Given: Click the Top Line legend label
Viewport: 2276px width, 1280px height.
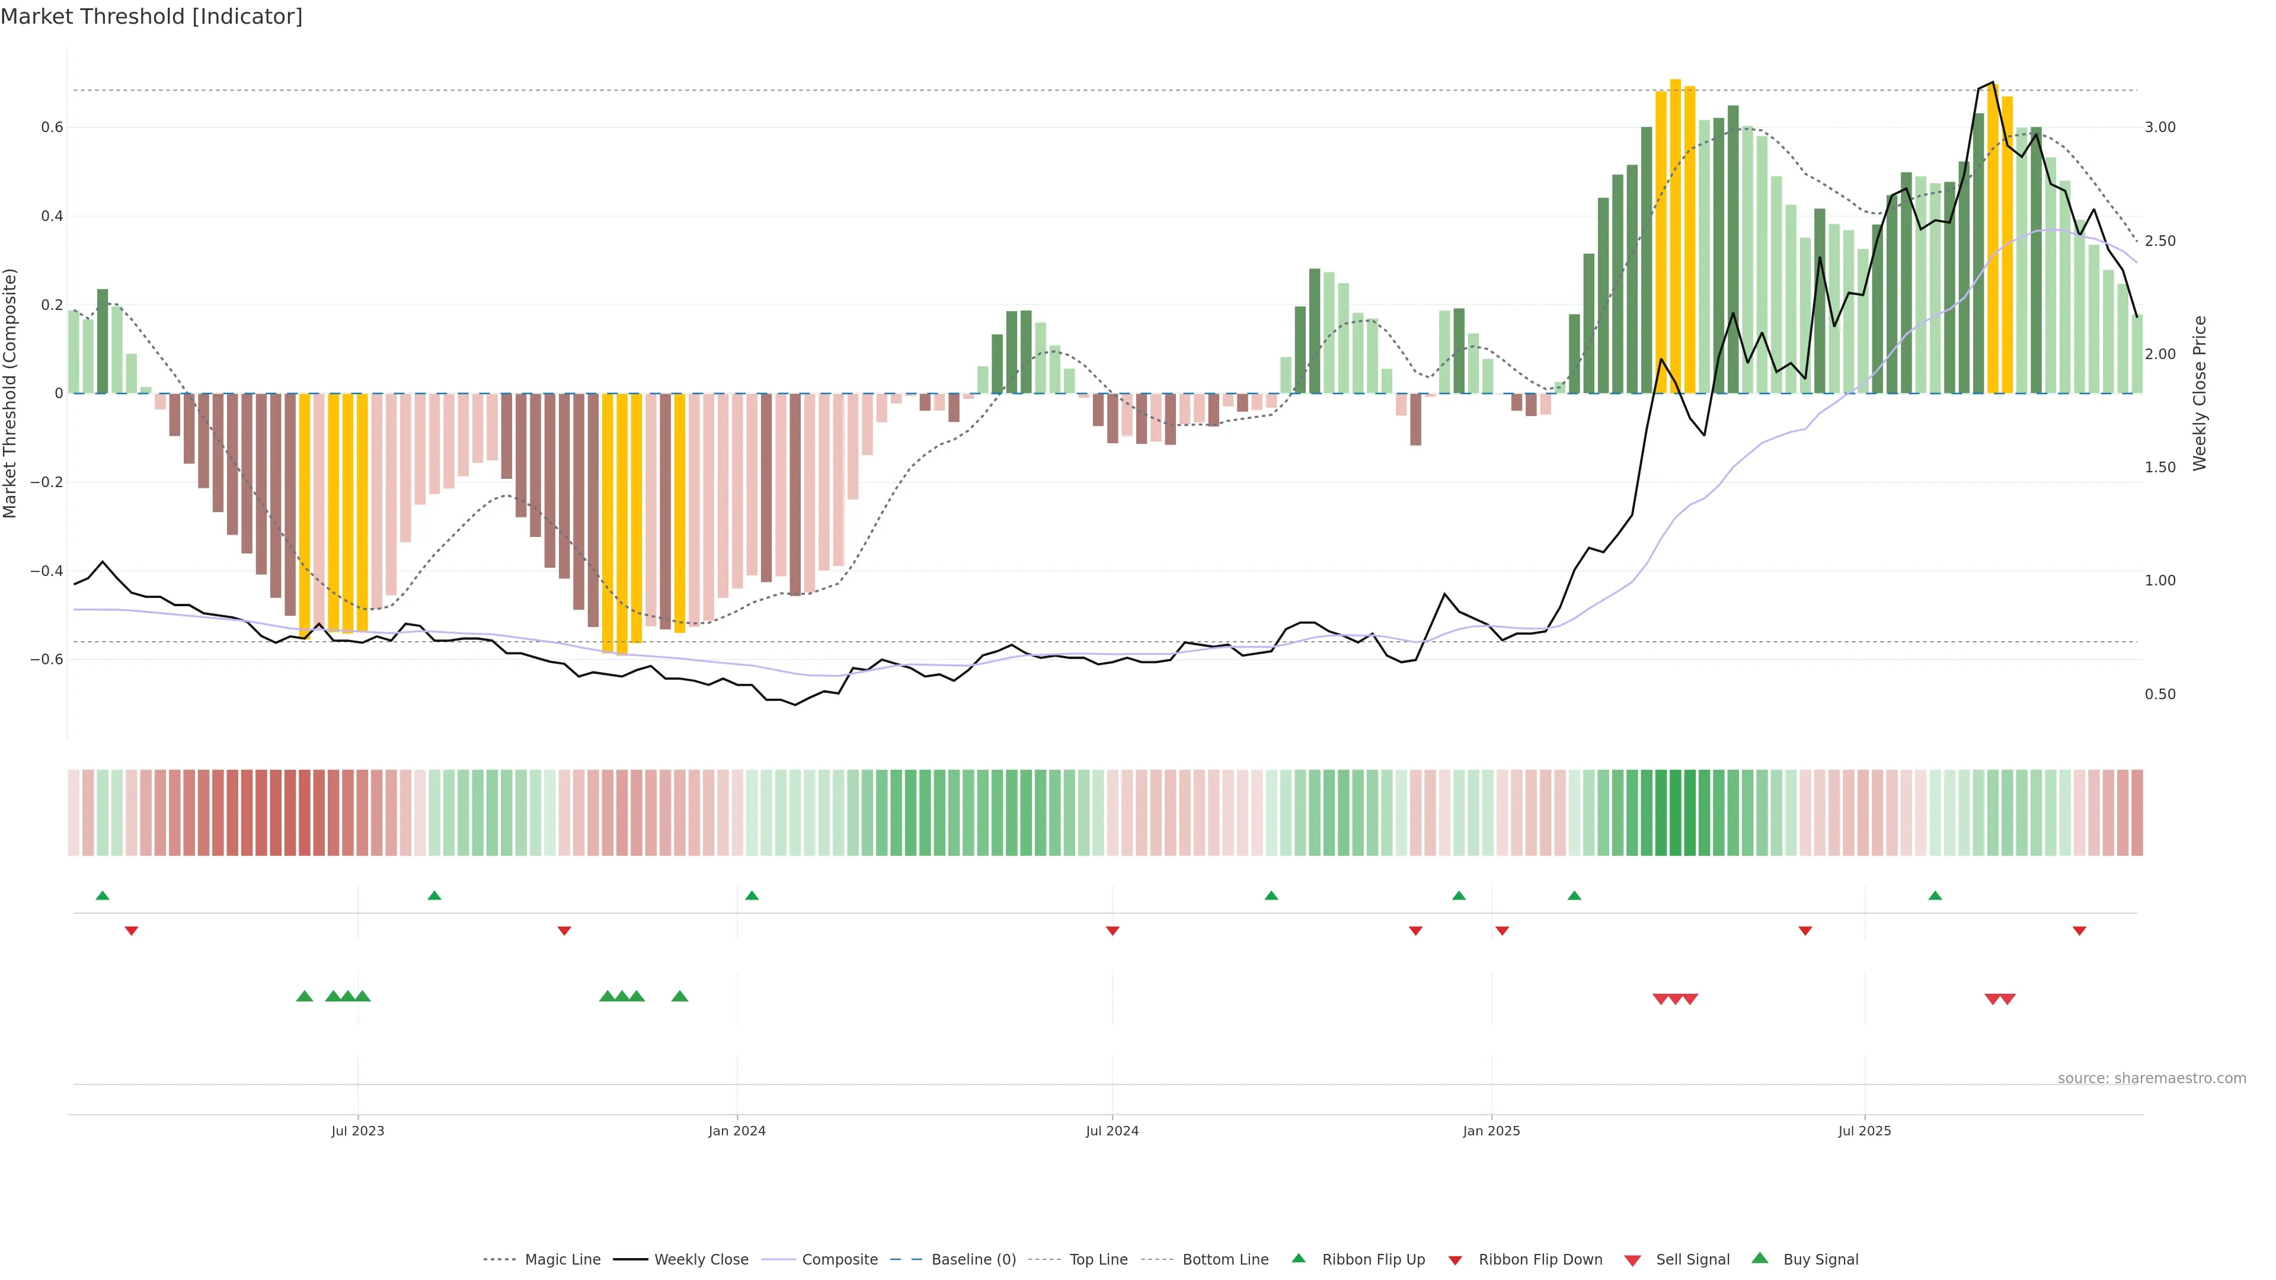Looking at the screenshot, I should [1098, 1260].
